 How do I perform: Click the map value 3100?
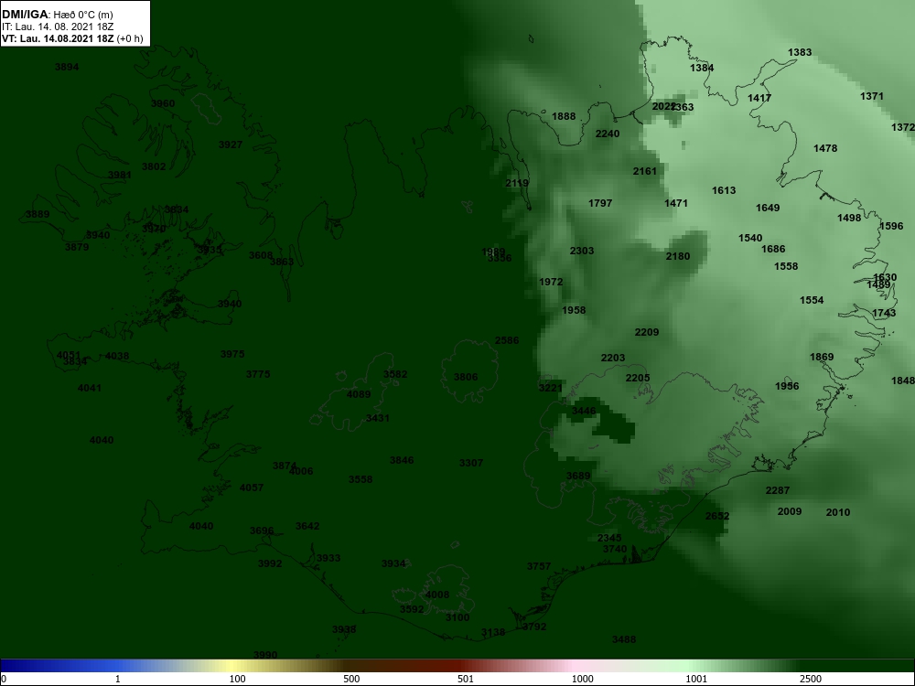point(457,617)
